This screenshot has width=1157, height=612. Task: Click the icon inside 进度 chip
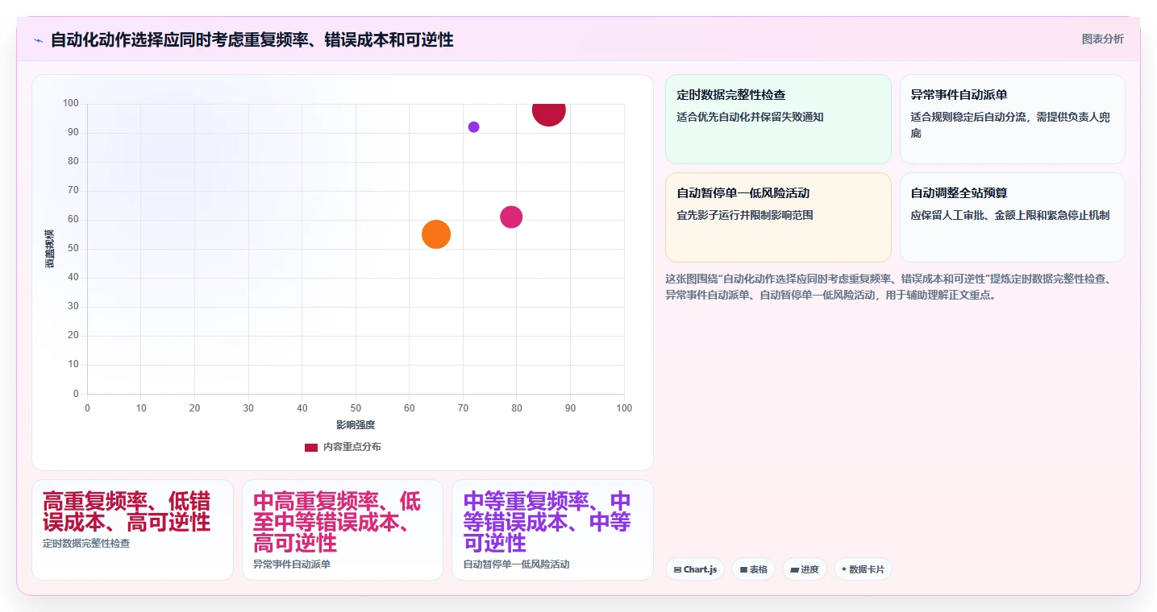794,569
